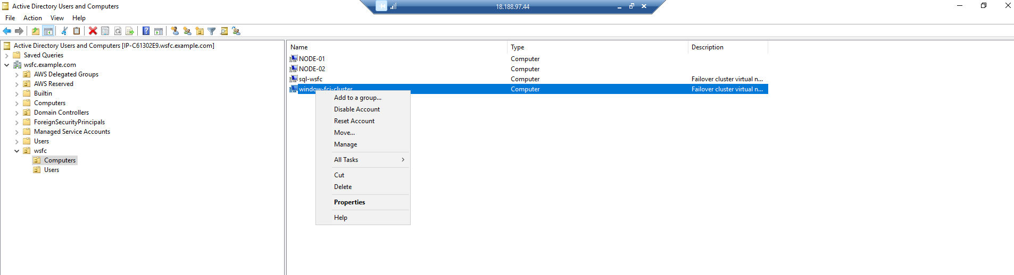Click the Back arrow toolbar icon

pos(7,31)
